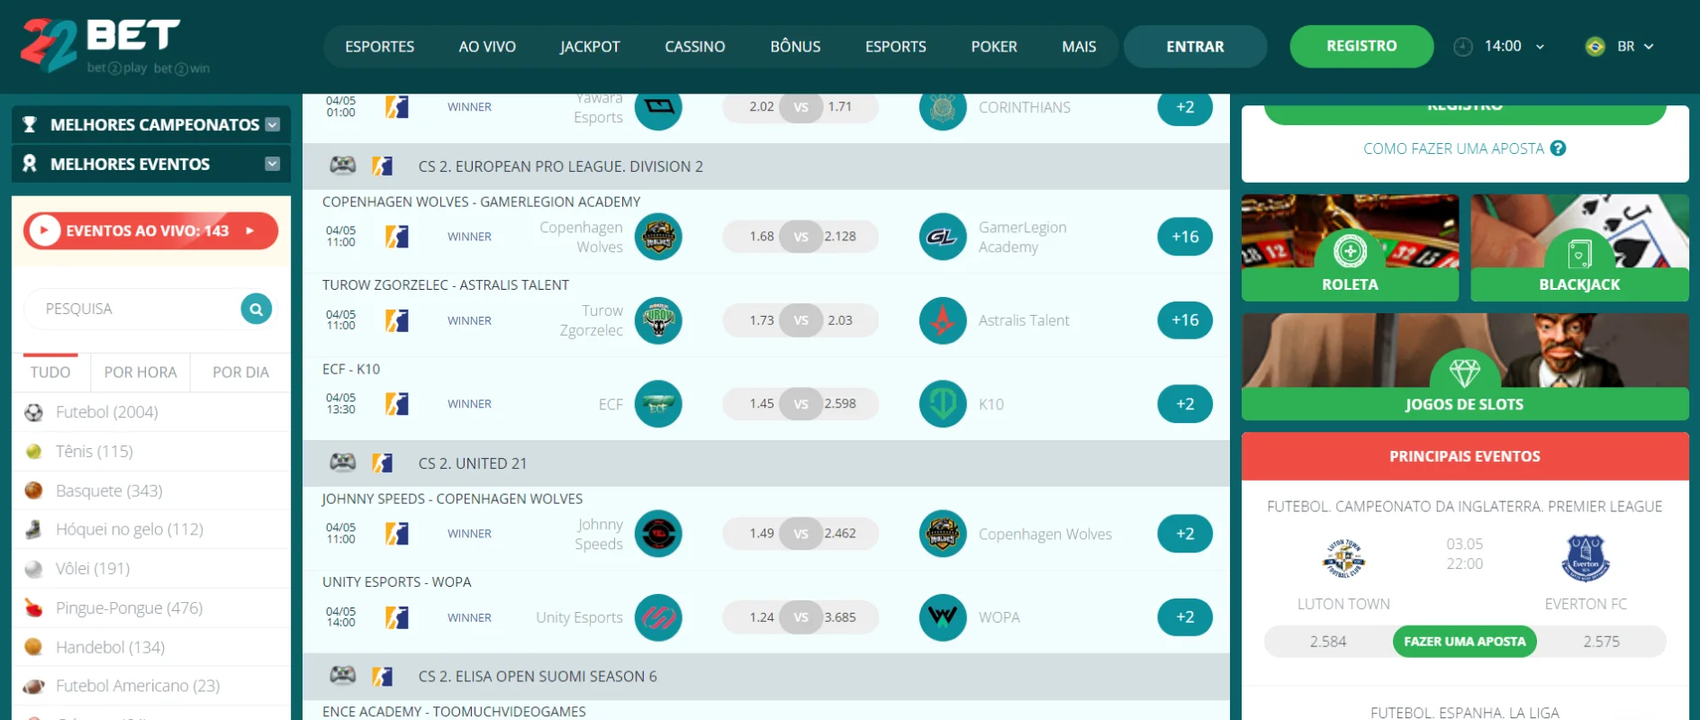1700x720 pixels.
Task: Click the green Registro button
Action: pos(1361,46)
